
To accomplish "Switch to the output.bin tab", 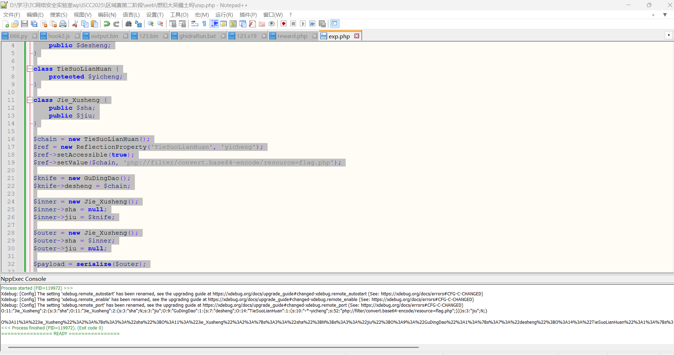I will point(104,36).
